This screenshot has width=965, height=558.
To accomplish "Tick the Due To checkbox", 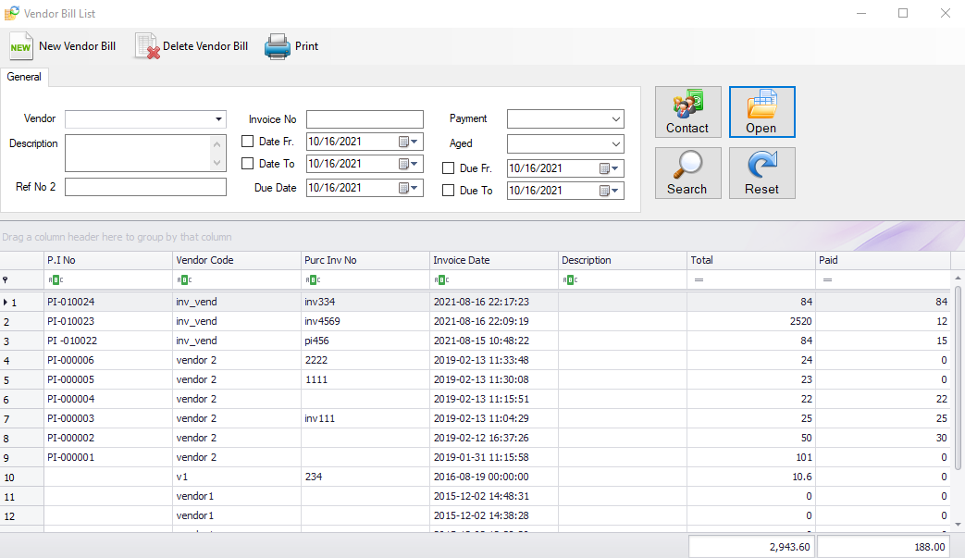I will [x=449, y=191].
